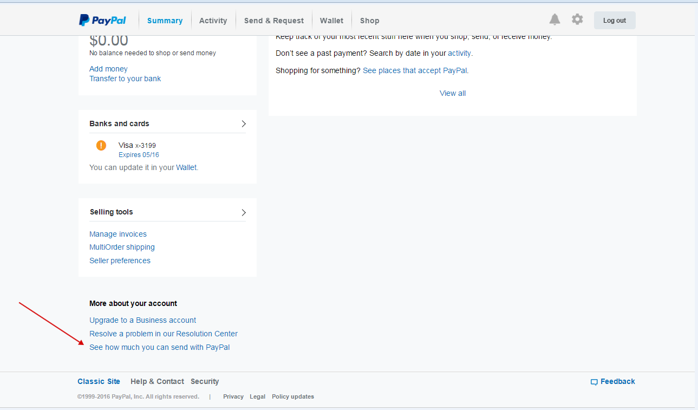Open the Wallet link in card notice
The height and width of the screenshot is (410, 698).
[186, 167]
